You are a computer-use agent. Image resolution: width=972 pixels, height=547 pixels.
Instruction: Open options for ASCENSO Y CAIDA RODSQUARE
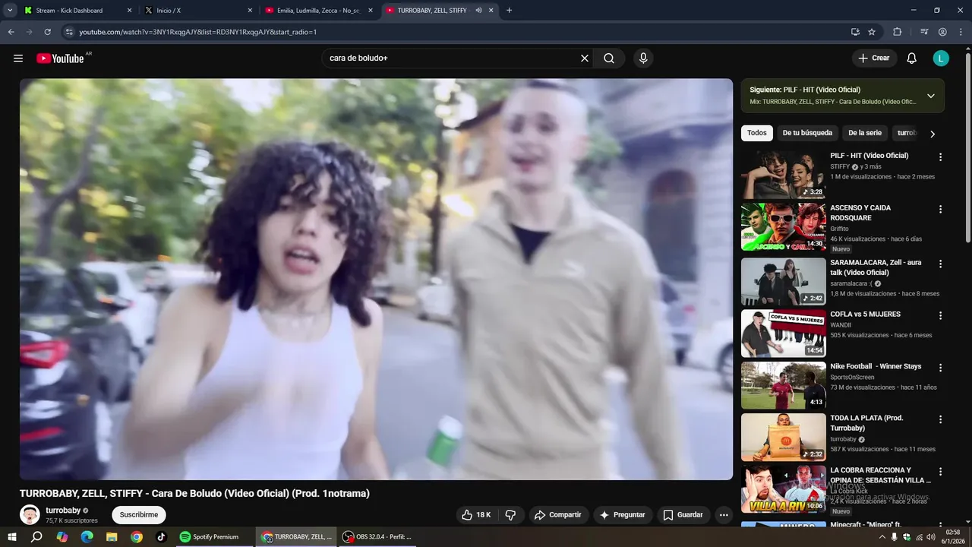pos(940,210)
